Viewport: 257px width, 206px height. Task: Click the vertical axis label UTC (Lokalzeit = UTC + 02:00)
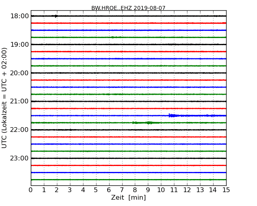pyautogui.click(x=4, y=98)
